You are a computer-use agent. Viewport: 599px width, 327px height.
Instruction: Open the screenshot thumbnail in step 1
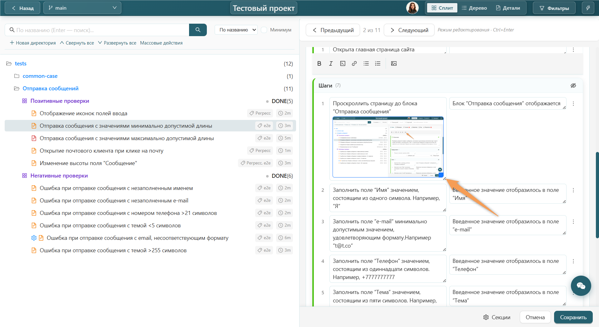[x=388, y=147]
